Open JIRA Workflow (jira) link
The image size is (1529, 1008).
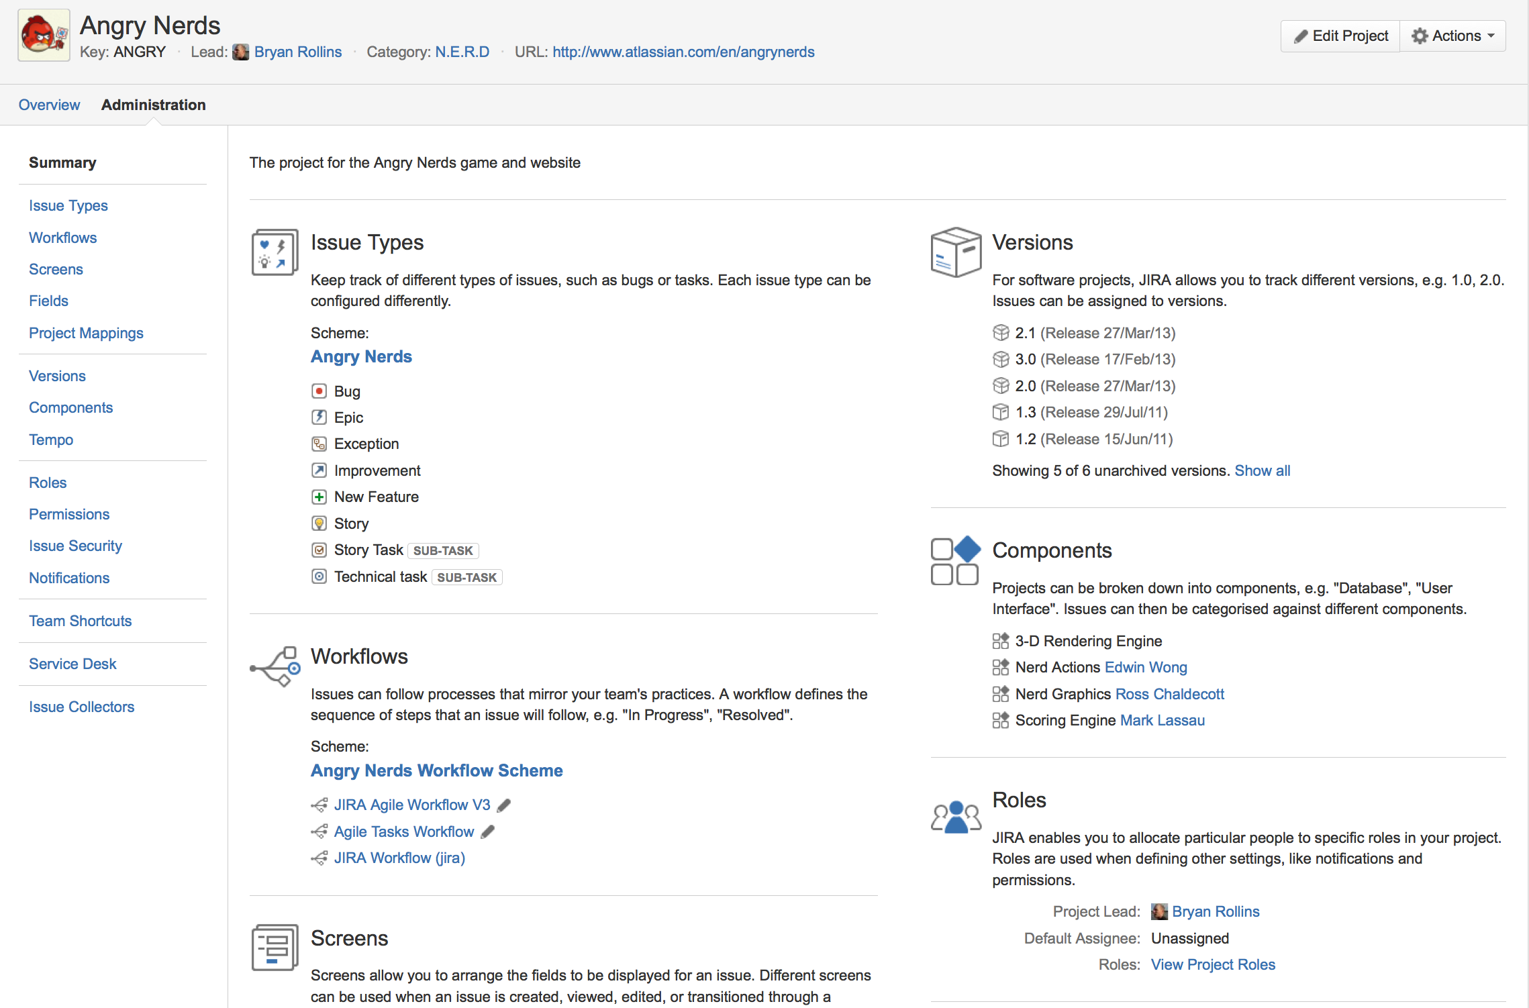399,858
